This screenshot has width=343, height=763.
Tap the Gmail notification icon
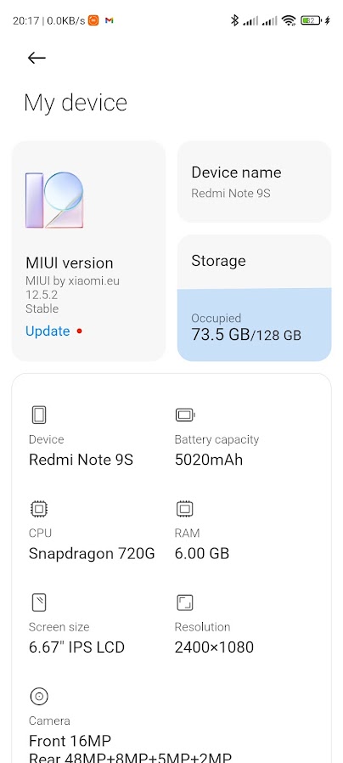tap(109, 20)
